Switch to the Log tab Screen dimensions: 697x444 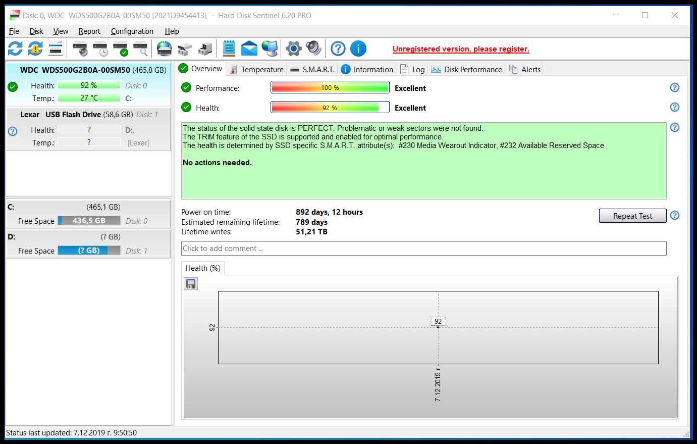coord(412,70)
